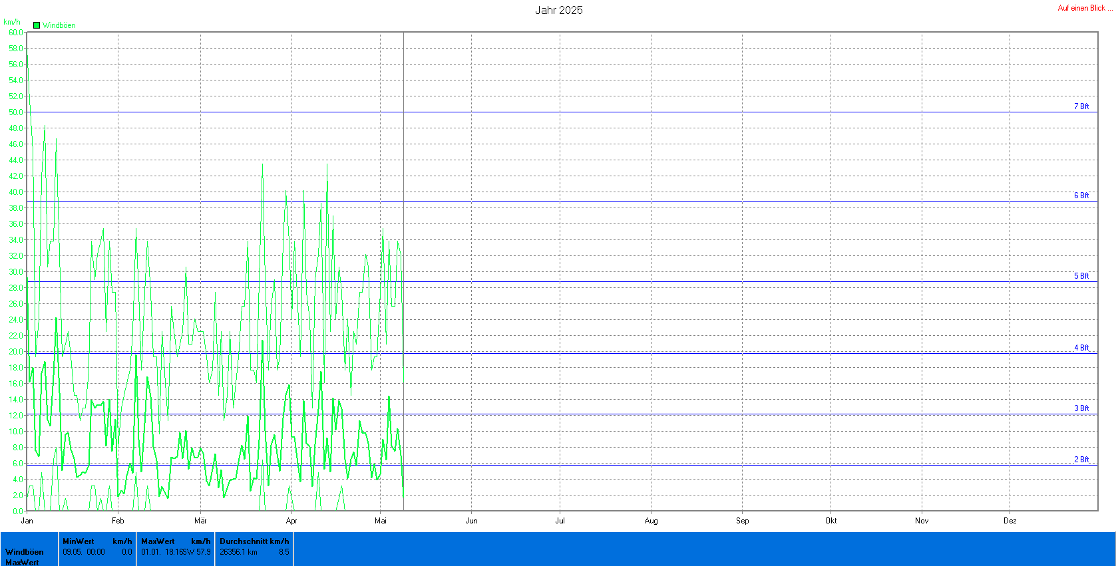Click the '10.0' y-axis value
Image resolution: width=1116 pixels, height=566 pixels.
[x=16, y=431]
